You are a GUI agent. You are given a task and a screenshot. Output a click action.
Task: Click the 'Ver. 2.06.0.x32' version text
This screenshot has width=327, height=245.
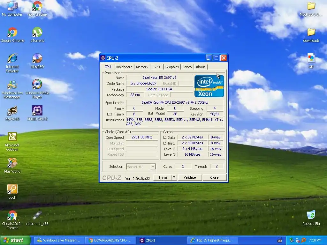pyautogui.click(x=138, y=179)
